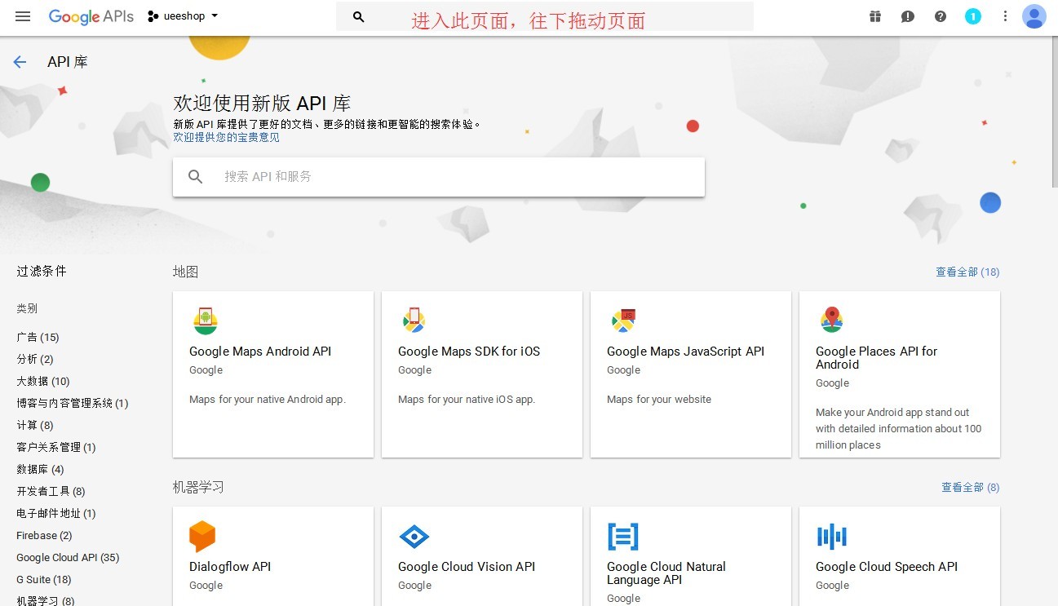This screenshot has height=606, width=1058.
Task: Click the Google APIs logo
Action: click(91, 16)
